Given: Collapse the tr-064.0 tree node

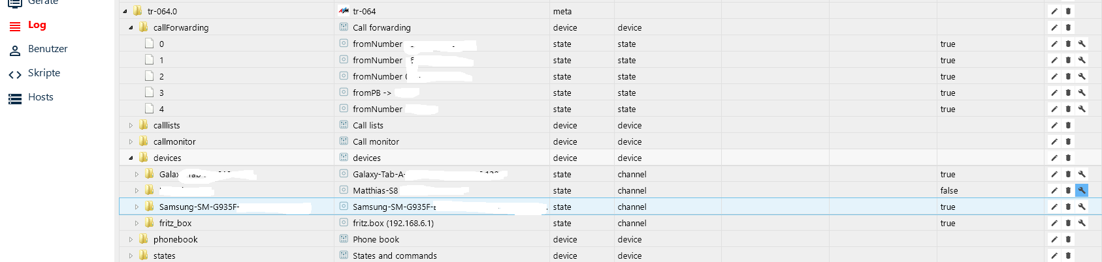Looking at the screenshot, I should (125, 11).
